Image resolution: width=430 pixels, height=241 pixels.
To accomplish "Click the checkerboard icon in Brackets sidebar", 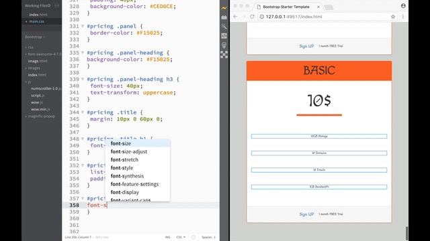I will 224,55.
